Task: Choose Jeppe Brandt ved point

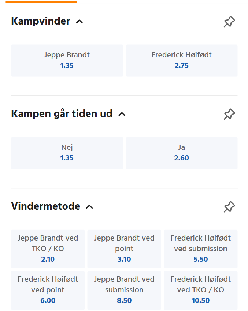Action: [x=124, y=249]
